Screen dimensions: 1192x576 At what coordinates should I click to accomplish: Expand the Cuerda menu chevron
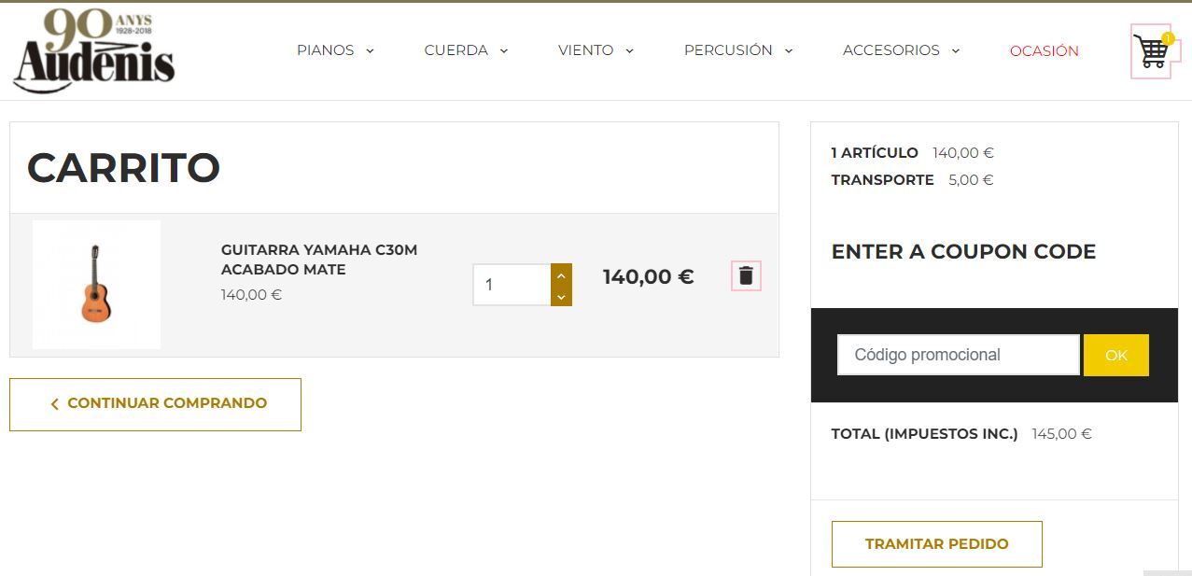click(x=504, y=51)
